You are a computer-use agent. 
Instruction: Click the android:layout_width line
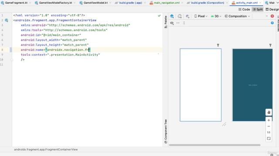54,40
